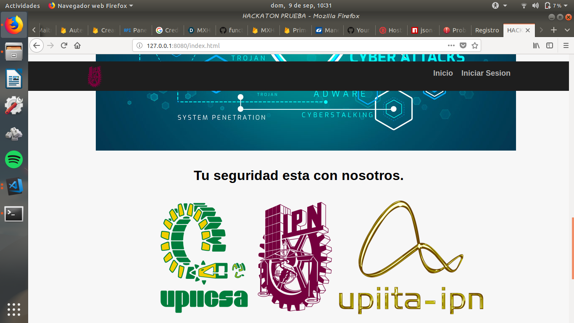Switch to the Prim tab
574x323 pixels.
[295, 30]
